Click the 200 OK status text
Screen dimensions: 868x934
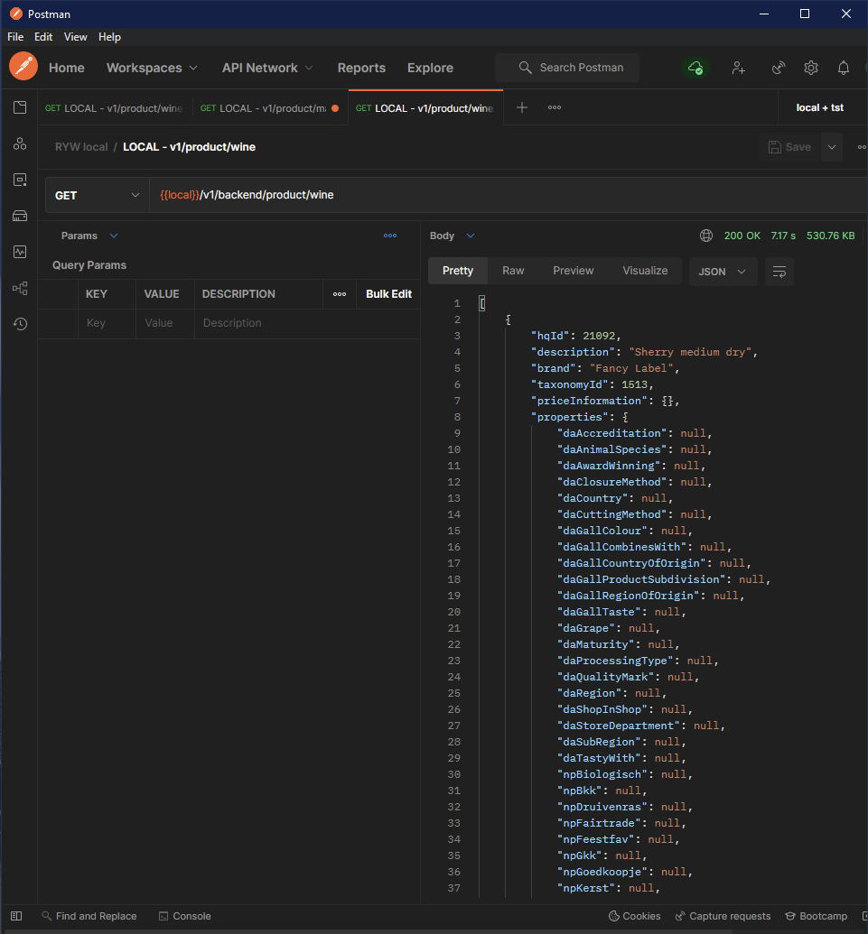click(x=742, y=236)
